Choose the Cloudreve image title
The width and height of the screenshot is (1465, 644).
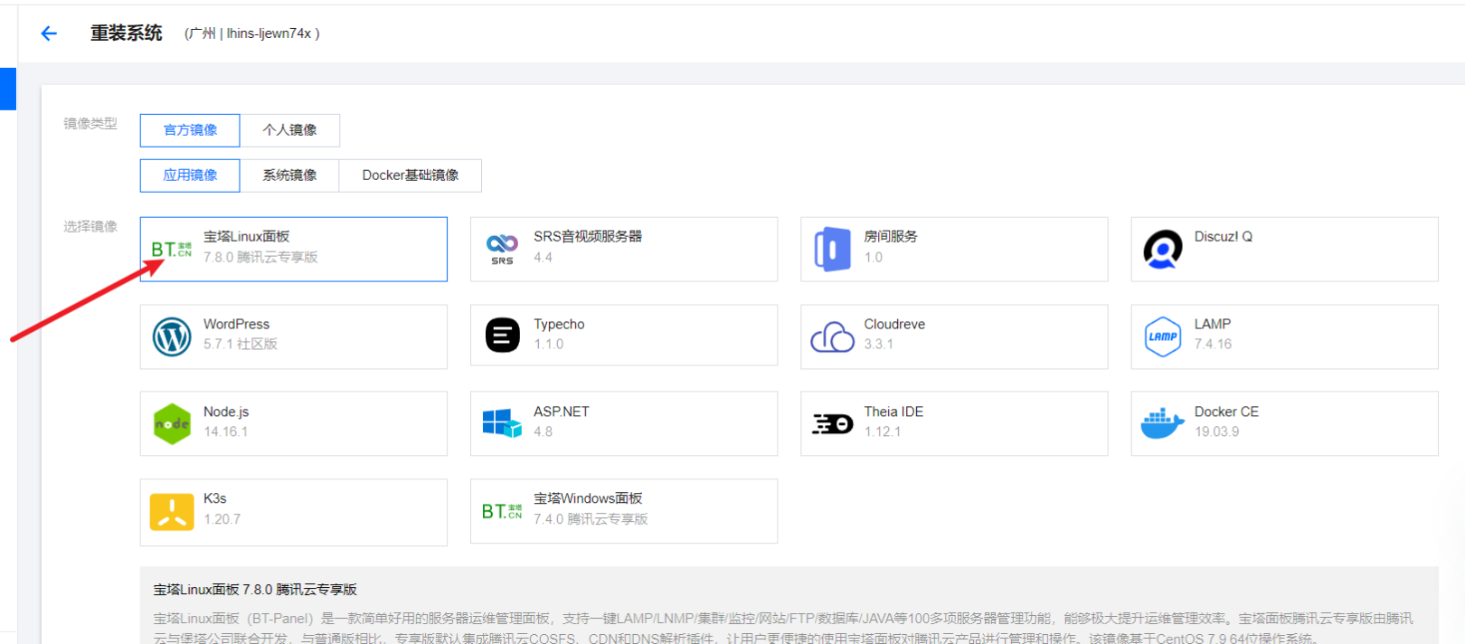pos(894,324)
